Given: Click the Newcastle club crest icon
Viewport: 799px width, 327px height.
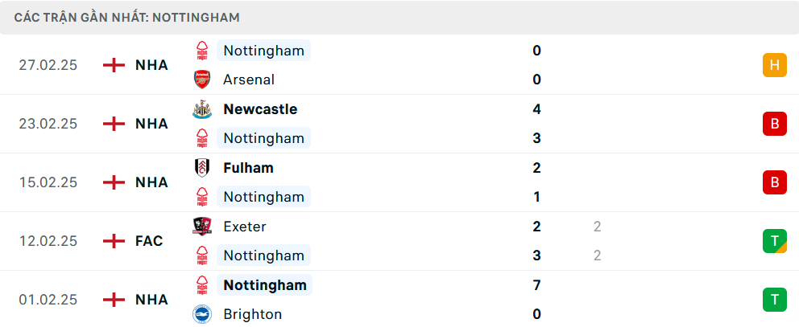Looking at the screenshot, I should click(x=201, y=109).
